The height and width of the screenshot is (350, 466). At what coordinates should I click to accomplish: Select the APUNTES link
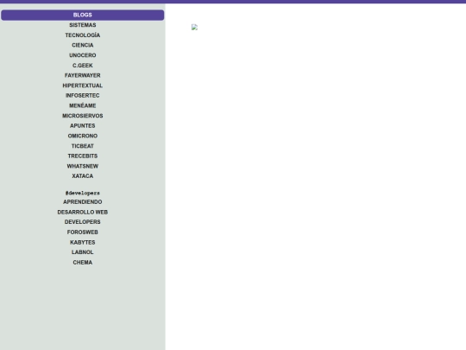(x=82, y=126)
